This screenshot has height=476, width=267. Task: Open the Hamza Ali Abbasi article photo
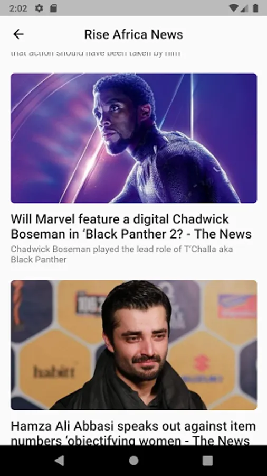[134, 345]
